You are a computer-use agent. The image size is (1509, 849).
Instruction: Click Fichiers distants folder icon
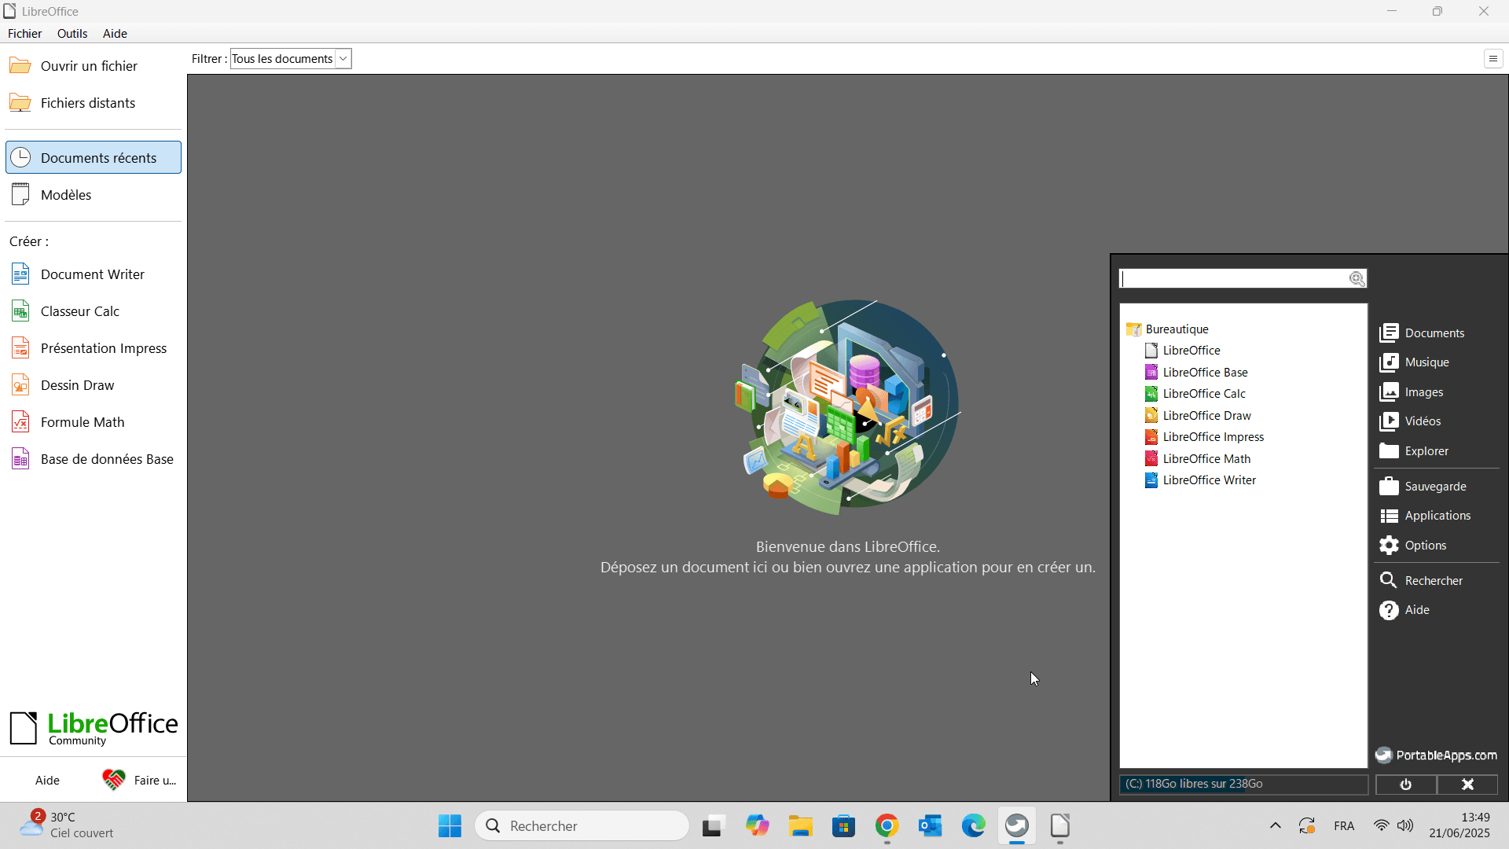pyautogui.click(x=20, y=102)
